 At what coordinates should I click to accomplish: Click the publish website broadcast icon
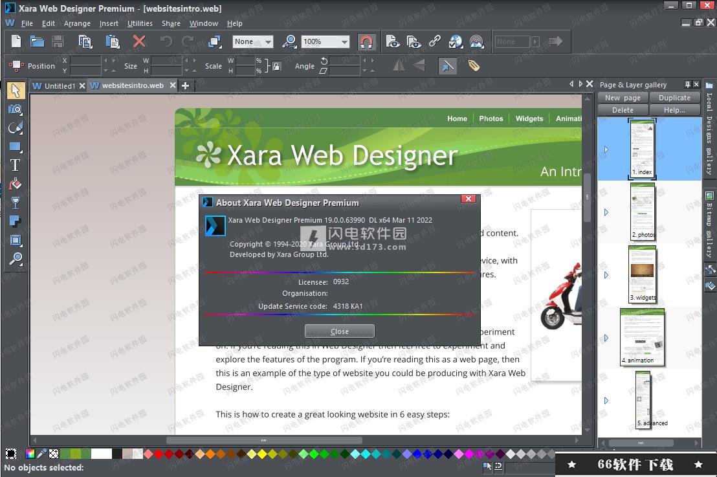(476, 41)
